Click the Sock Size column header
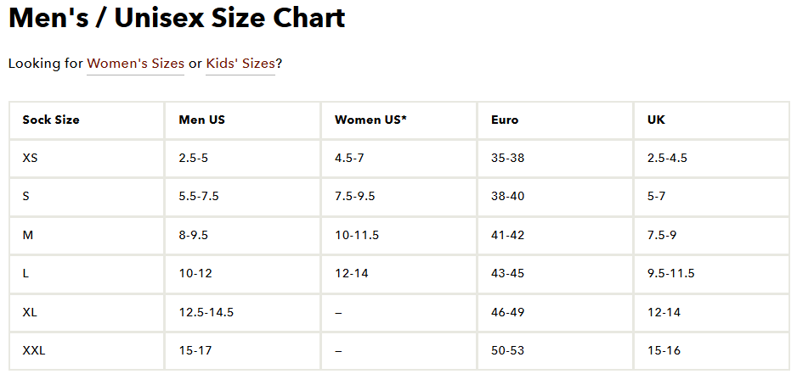The height and width of the screenshot is (374, 797). [51, 120]
